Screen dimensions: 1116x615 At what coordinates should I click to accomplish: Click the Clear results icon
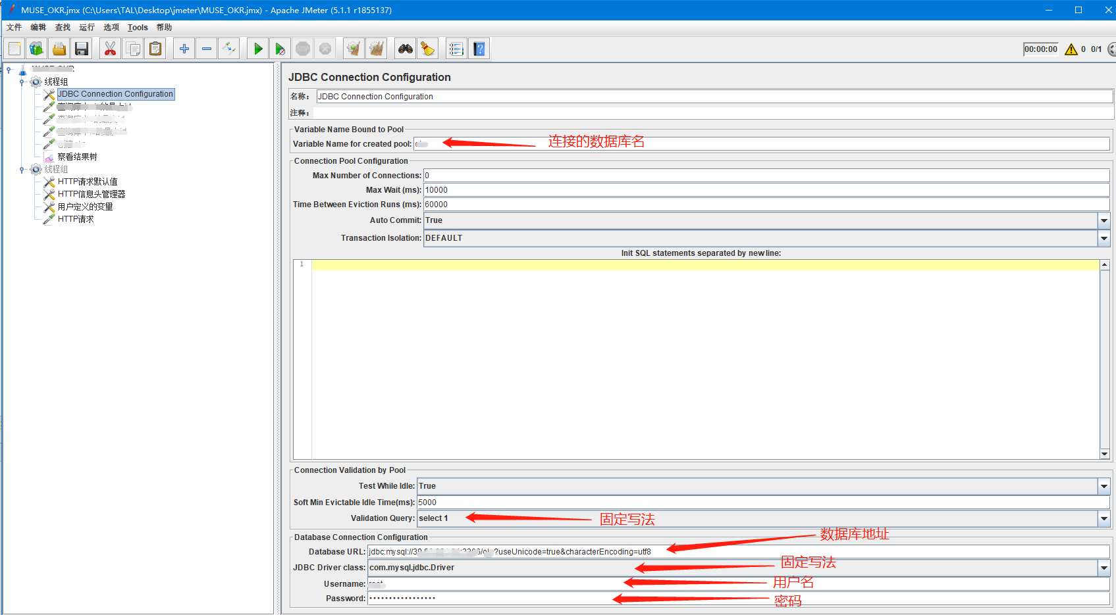(354, 49)
